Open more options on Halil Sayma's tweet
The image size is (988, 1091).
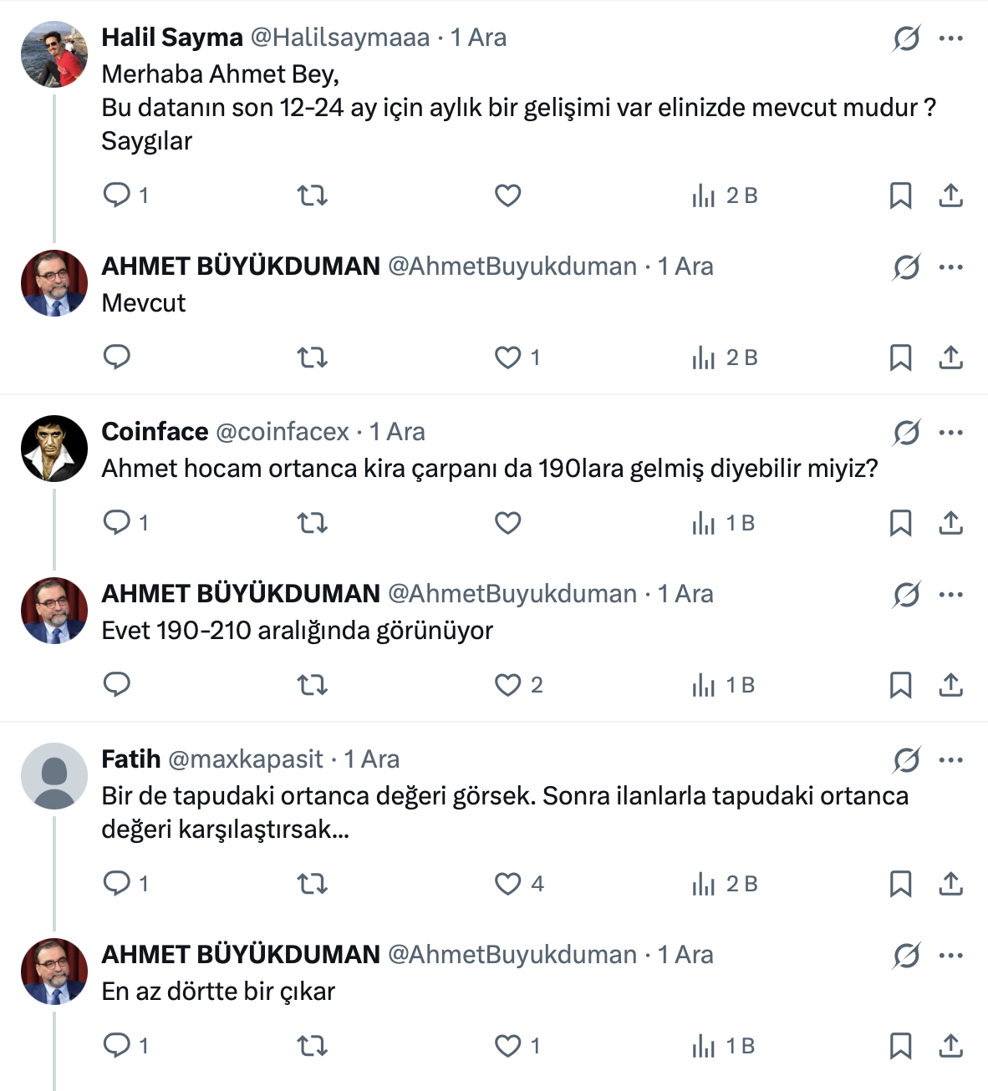[951, 38]
